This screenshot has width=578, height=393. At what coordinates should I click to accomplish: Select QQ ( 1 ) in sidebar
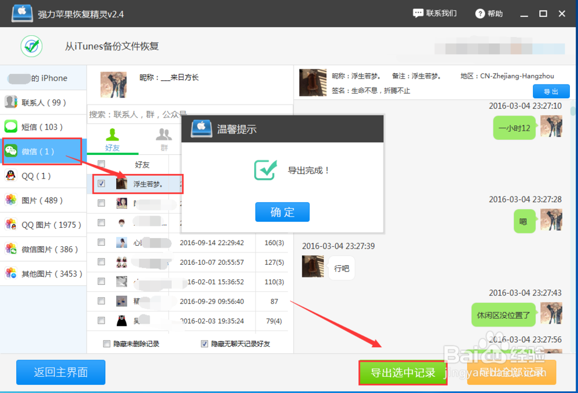[x=43, y=176]
